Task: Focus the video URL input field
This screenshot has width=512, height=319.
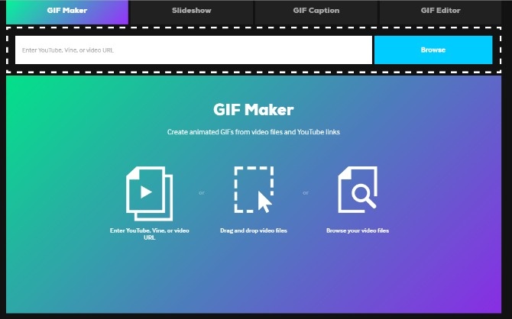Action: pyautogui.click(x=193, y=50)
